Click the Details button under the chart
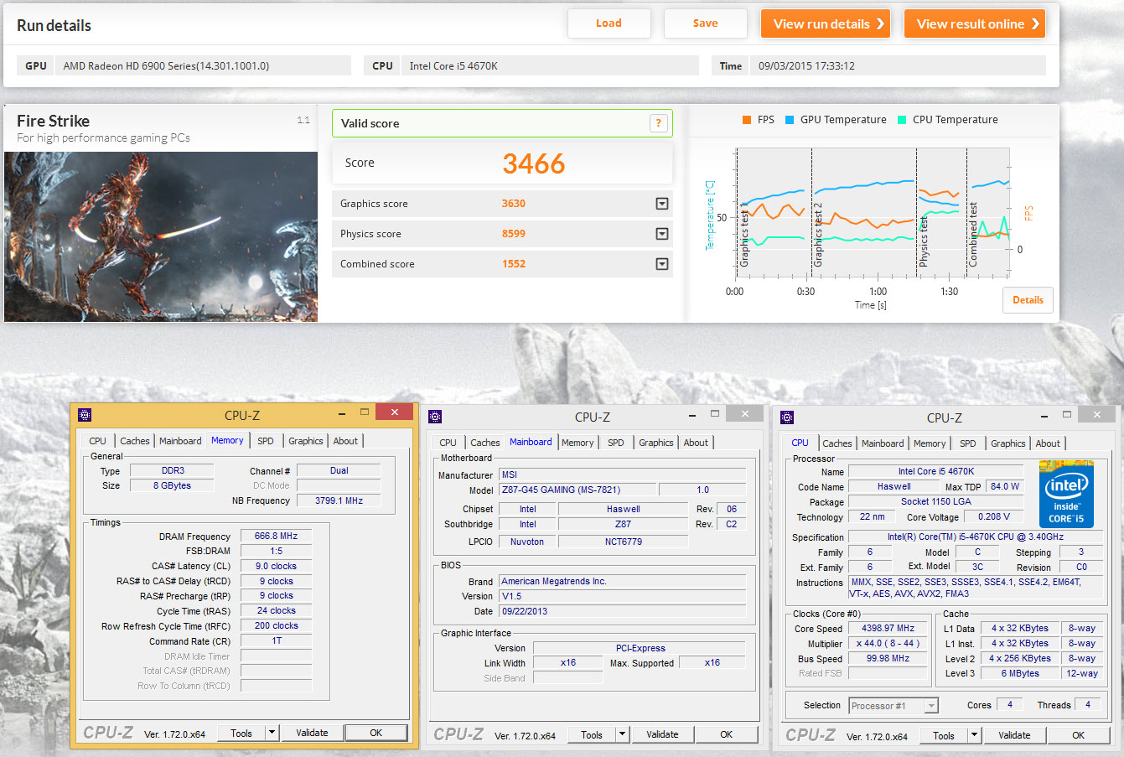This screenshot has width=1124, height=757. [1028, 300]
